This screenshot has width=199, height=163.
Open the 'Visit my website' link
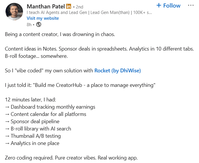pos(43,18)
